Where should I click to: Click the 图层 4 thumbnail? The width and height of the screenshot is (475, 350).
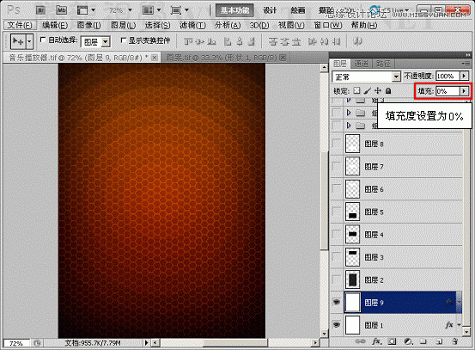(x=353, y=234)
